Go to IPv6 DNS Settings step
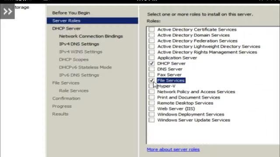 [79, 75]
